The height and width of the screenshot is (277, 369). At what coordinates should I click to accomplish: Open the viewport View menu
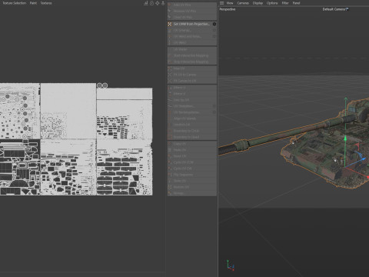tap(230, 3)
